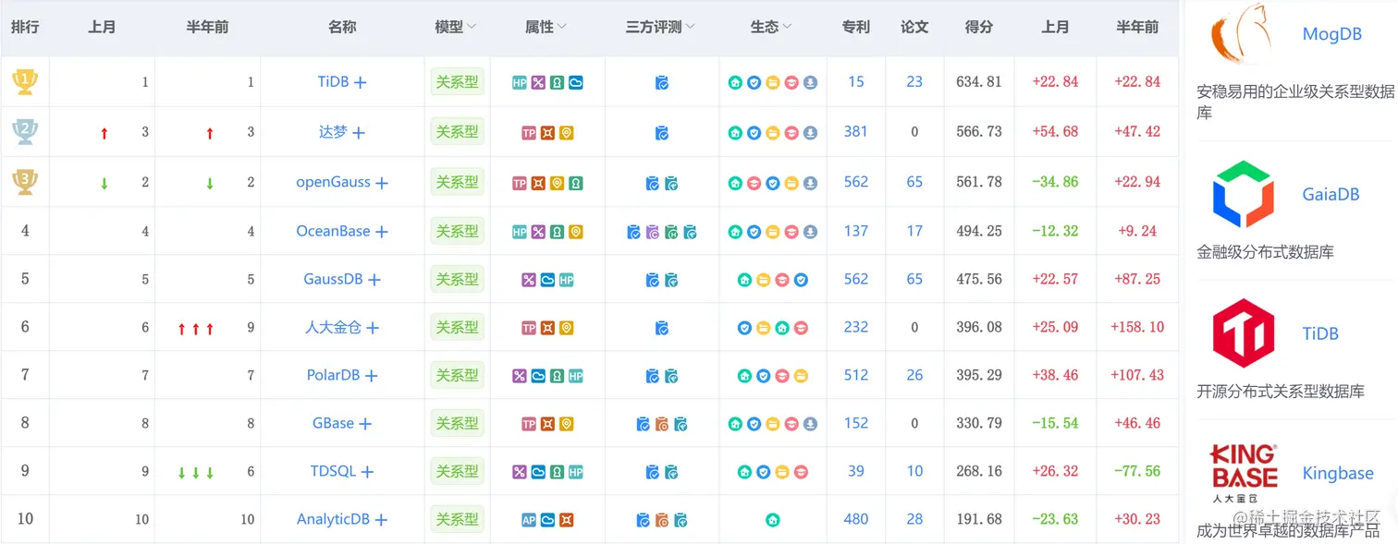Click the GaiaDB logo thumbnail
This screenshot has height=544, width=1398.
tap(1243, 194)
